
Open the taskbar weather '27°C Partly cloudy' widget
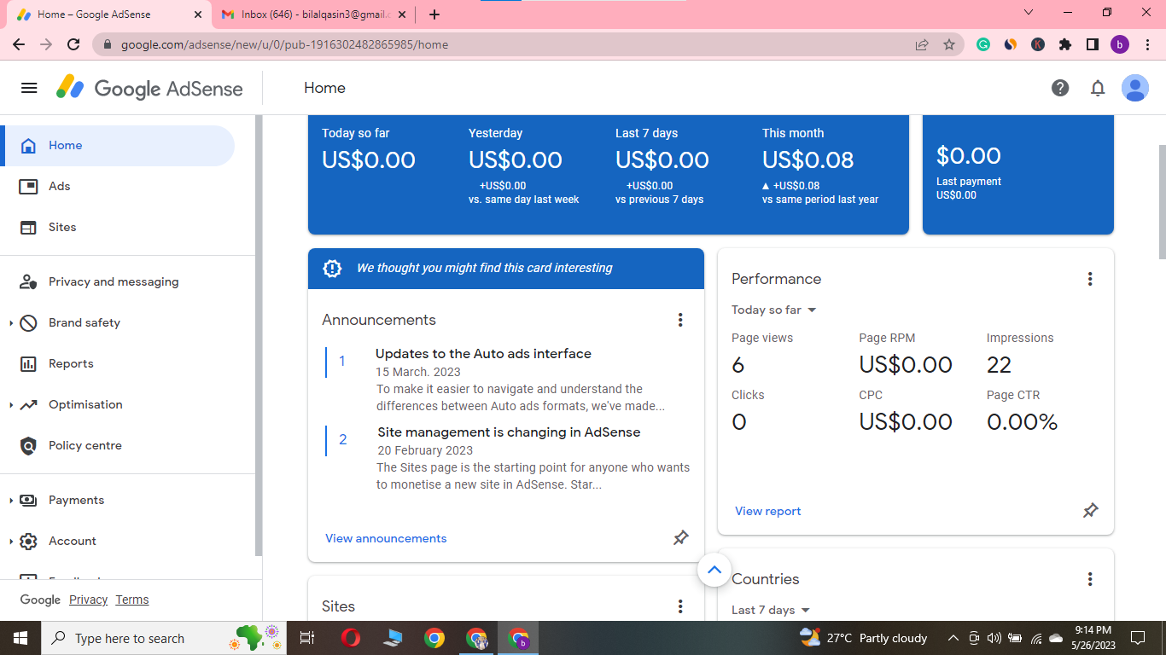[863, 638]
